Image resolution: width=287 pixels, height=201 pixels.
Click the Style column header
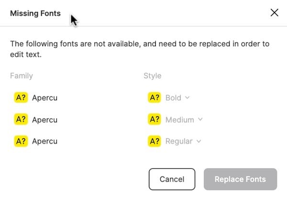tap(152, 75)
